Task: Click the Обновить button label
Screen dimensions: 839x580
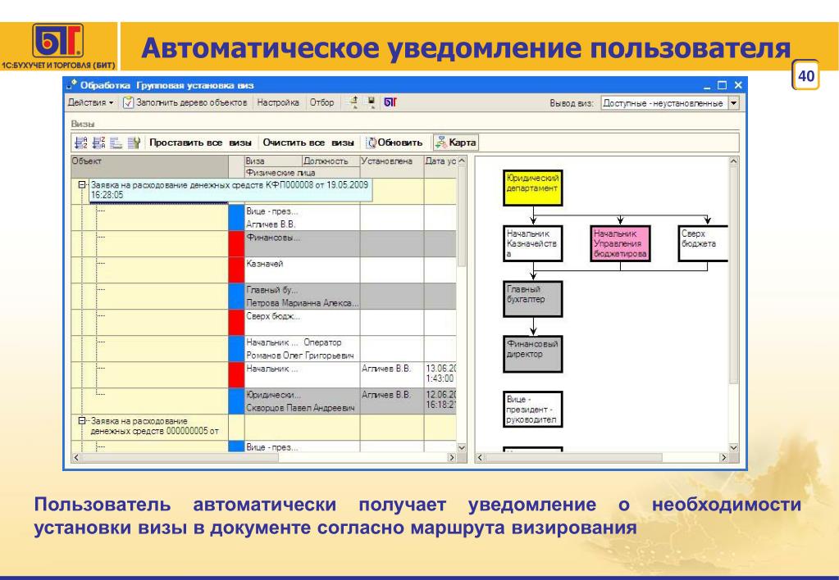Action: click(399, 143)
